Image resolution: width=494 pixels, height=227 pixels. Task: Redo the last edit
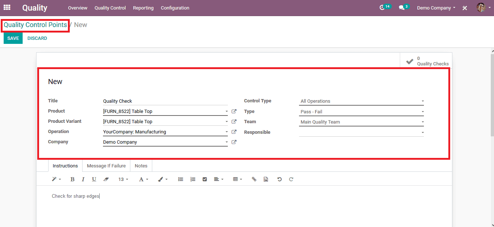pyautogui.click(x=291, y=179)
